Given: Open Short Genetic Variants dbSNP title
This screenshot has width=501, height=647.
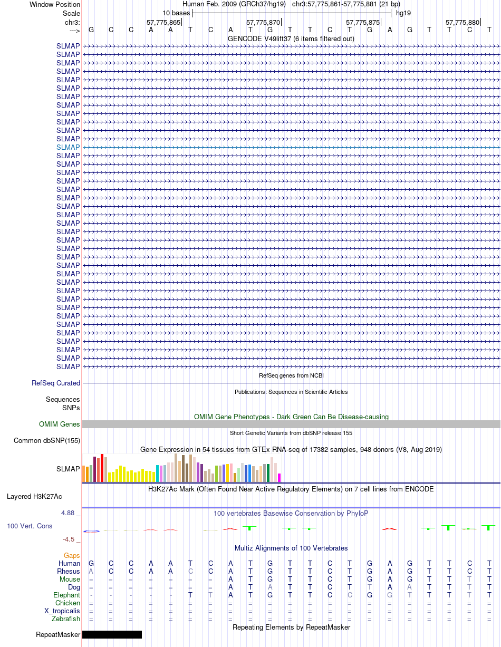Looking at the screenshot, I should click(291, 433).
